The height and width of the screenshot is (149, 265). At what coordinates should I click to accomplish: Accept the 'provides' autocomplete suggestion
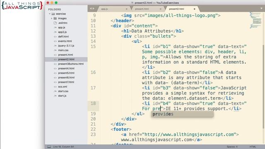pos(182,114)
